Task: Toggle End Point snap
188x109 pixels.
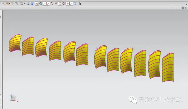Action: pyautogui.click(x=44, y=4)
